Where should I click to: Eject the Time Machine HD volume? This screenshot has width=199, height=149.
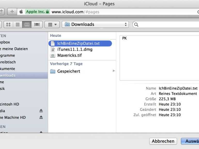tap(41, 117)
